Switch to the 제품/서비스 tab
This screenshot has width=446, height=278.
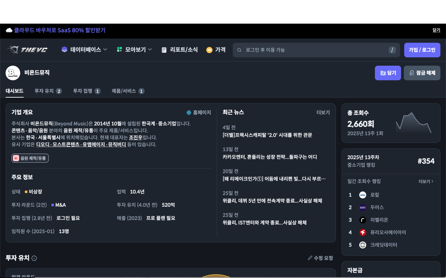click(x=128, y=91)
